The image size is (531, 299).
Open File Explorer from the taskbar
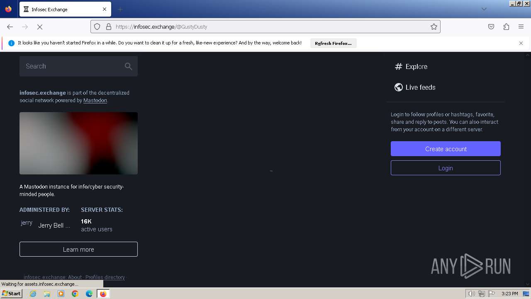[x=47, y=294]
